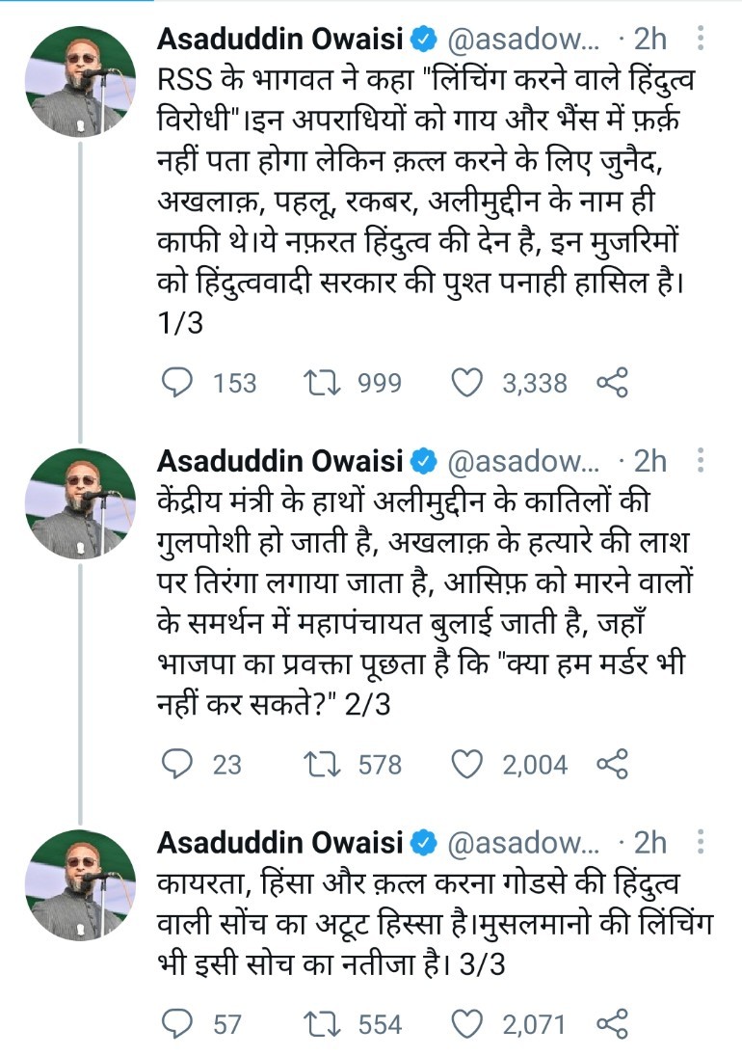Share the third tweet marked 3/3
742x1056 pixels.
click(x=613, y=1023)
